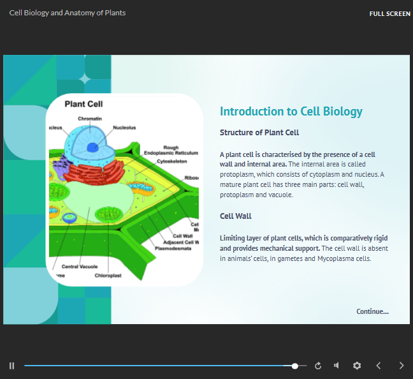The height and width of the screenshot is (379, 413).
Task: Mute the audio with the speaker icon
Action: 337,366
